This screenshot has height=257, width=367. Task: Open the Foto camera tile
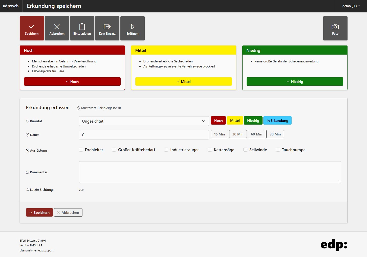coord(335,28)
